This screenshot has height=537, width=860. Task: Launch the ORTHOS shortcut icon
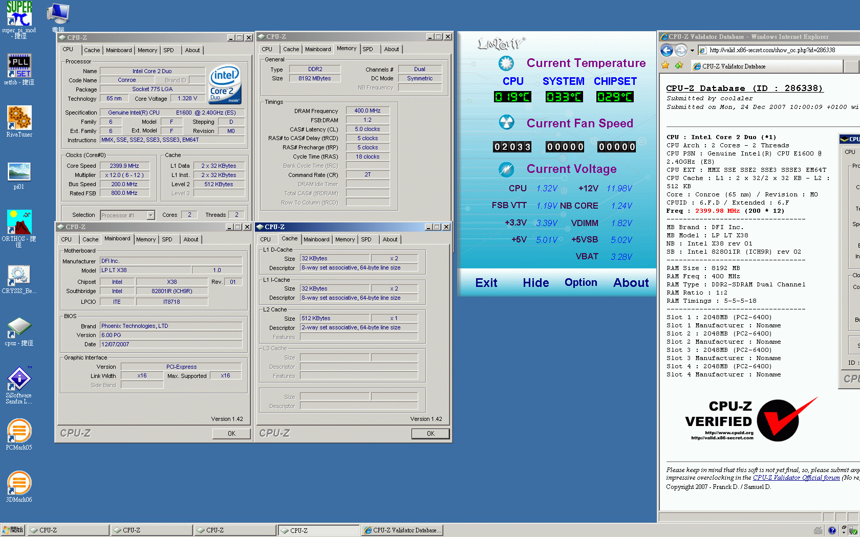(x=19, y=229)
